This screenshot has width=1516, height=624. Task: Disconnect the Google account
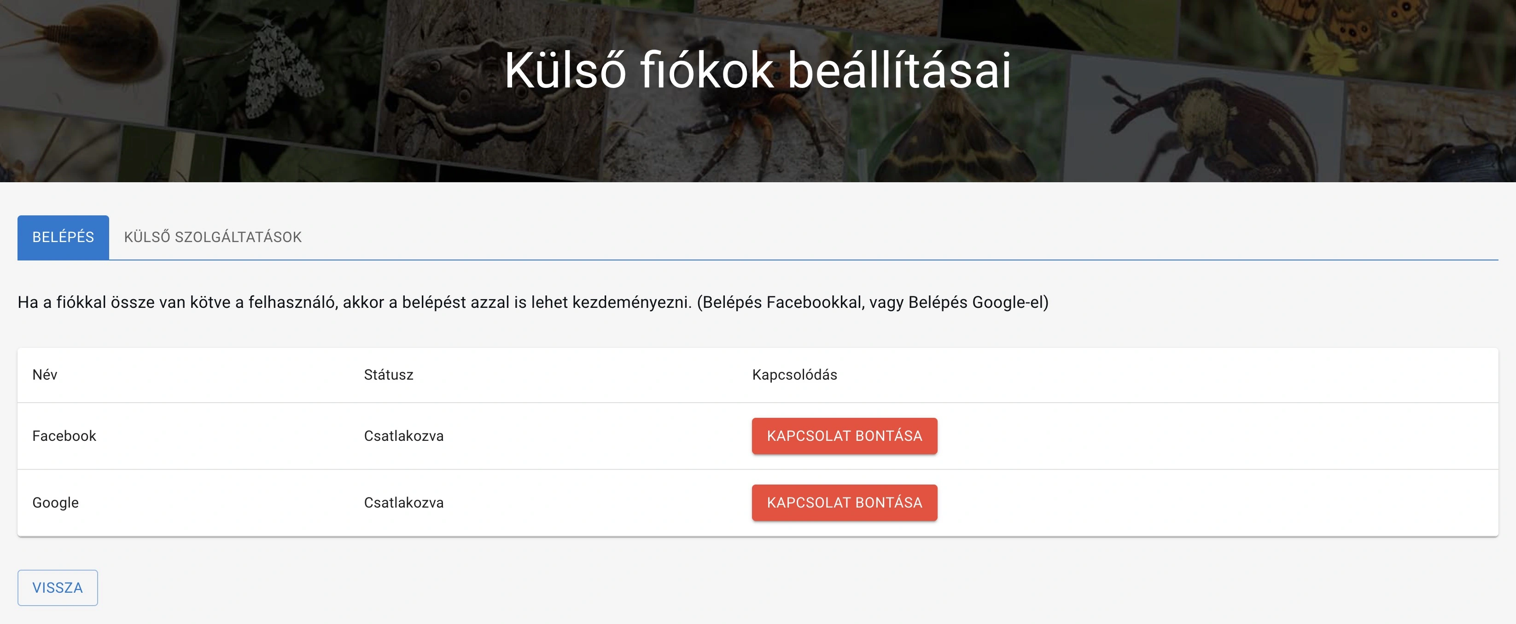click(x=843, y=502)
